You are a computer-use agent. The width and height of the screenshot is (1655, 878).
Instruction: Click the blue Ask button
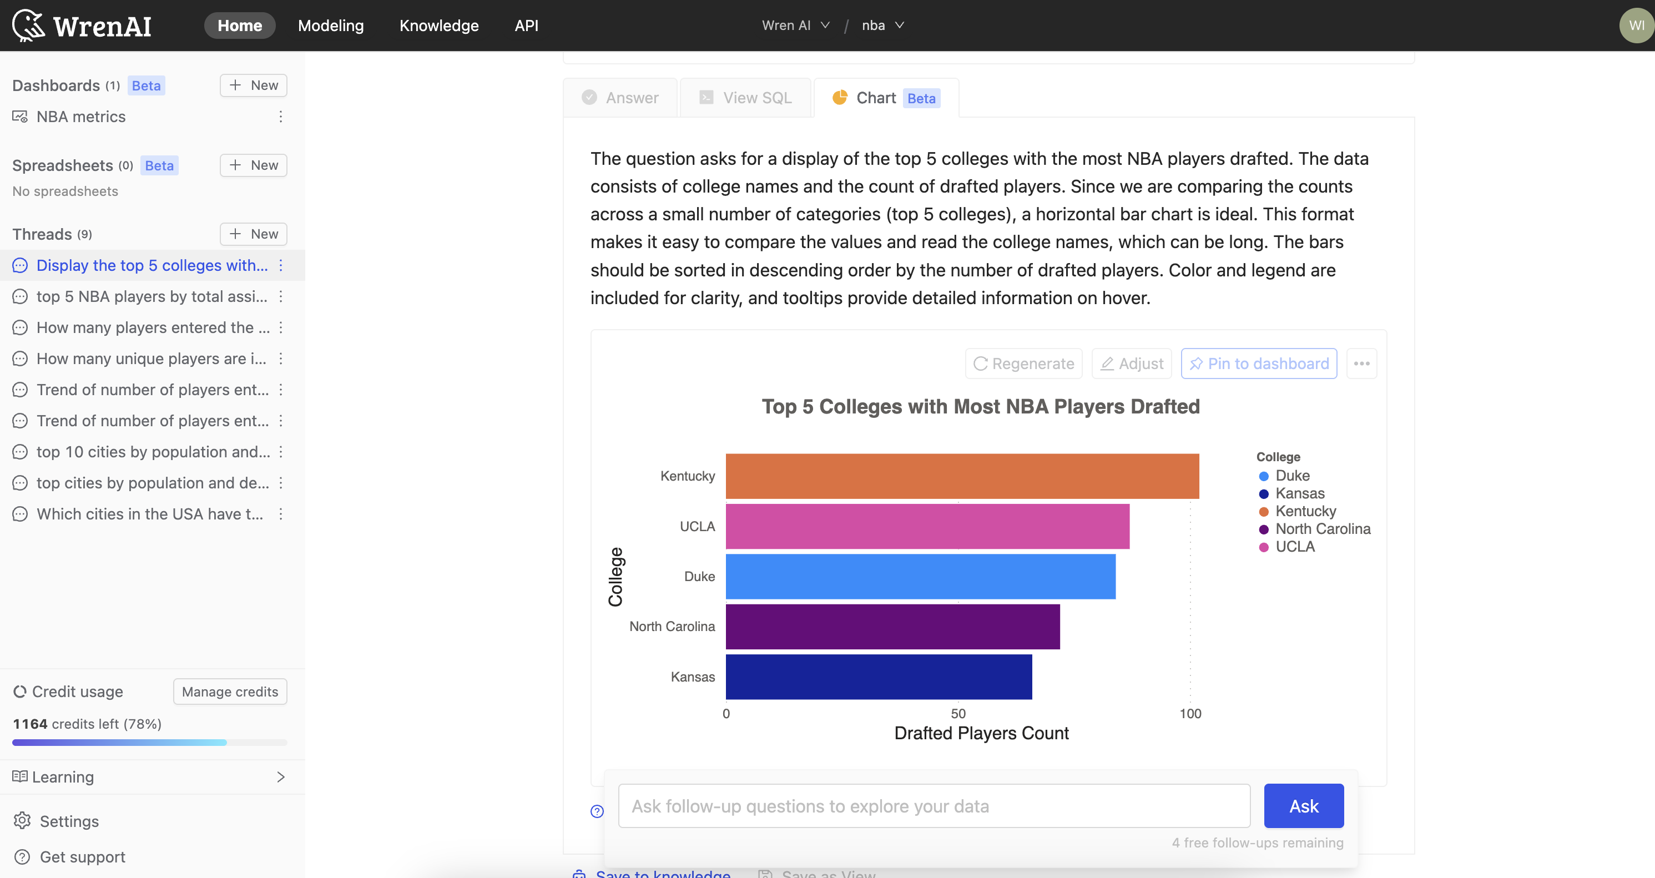[x=1303, y=805]
